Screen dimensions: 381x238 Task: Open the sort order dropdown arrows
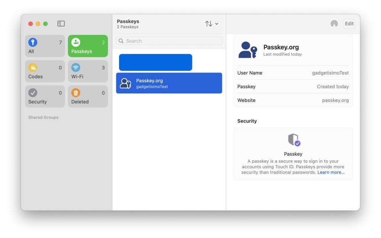(208, 24)
